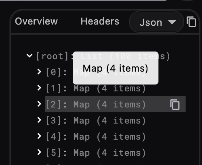Copy the [2] Map entry with its copy icon
The image size is (202, 165).
point(175,105)
